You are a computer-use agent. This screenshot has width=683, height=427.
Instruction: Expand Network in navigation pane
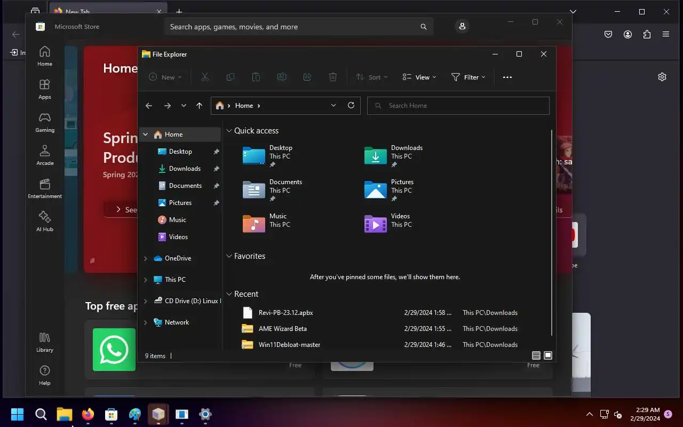pyautogui.click(x=145, y=322)
